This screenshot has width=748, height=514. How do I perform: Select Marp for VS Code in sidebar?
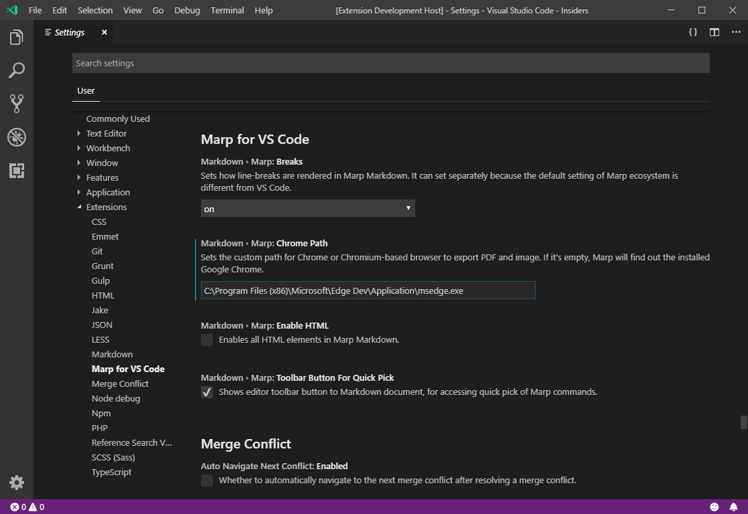[x=128, y=369]
